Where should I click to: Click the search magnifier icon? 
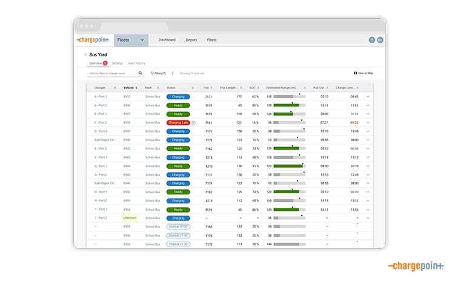coord(141,73)
